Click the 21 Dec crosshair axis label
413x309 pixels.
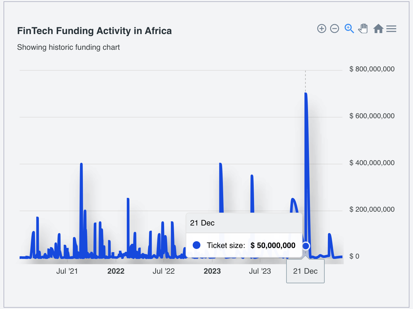pos(305,271)
